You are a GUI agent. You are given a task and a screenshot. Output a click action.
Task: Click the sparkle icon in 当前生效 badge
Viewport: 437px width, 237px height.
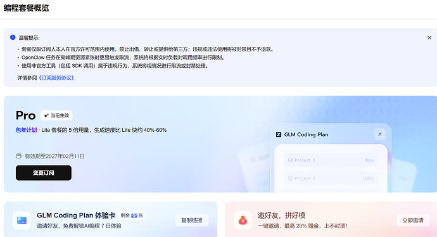(46, 115)
